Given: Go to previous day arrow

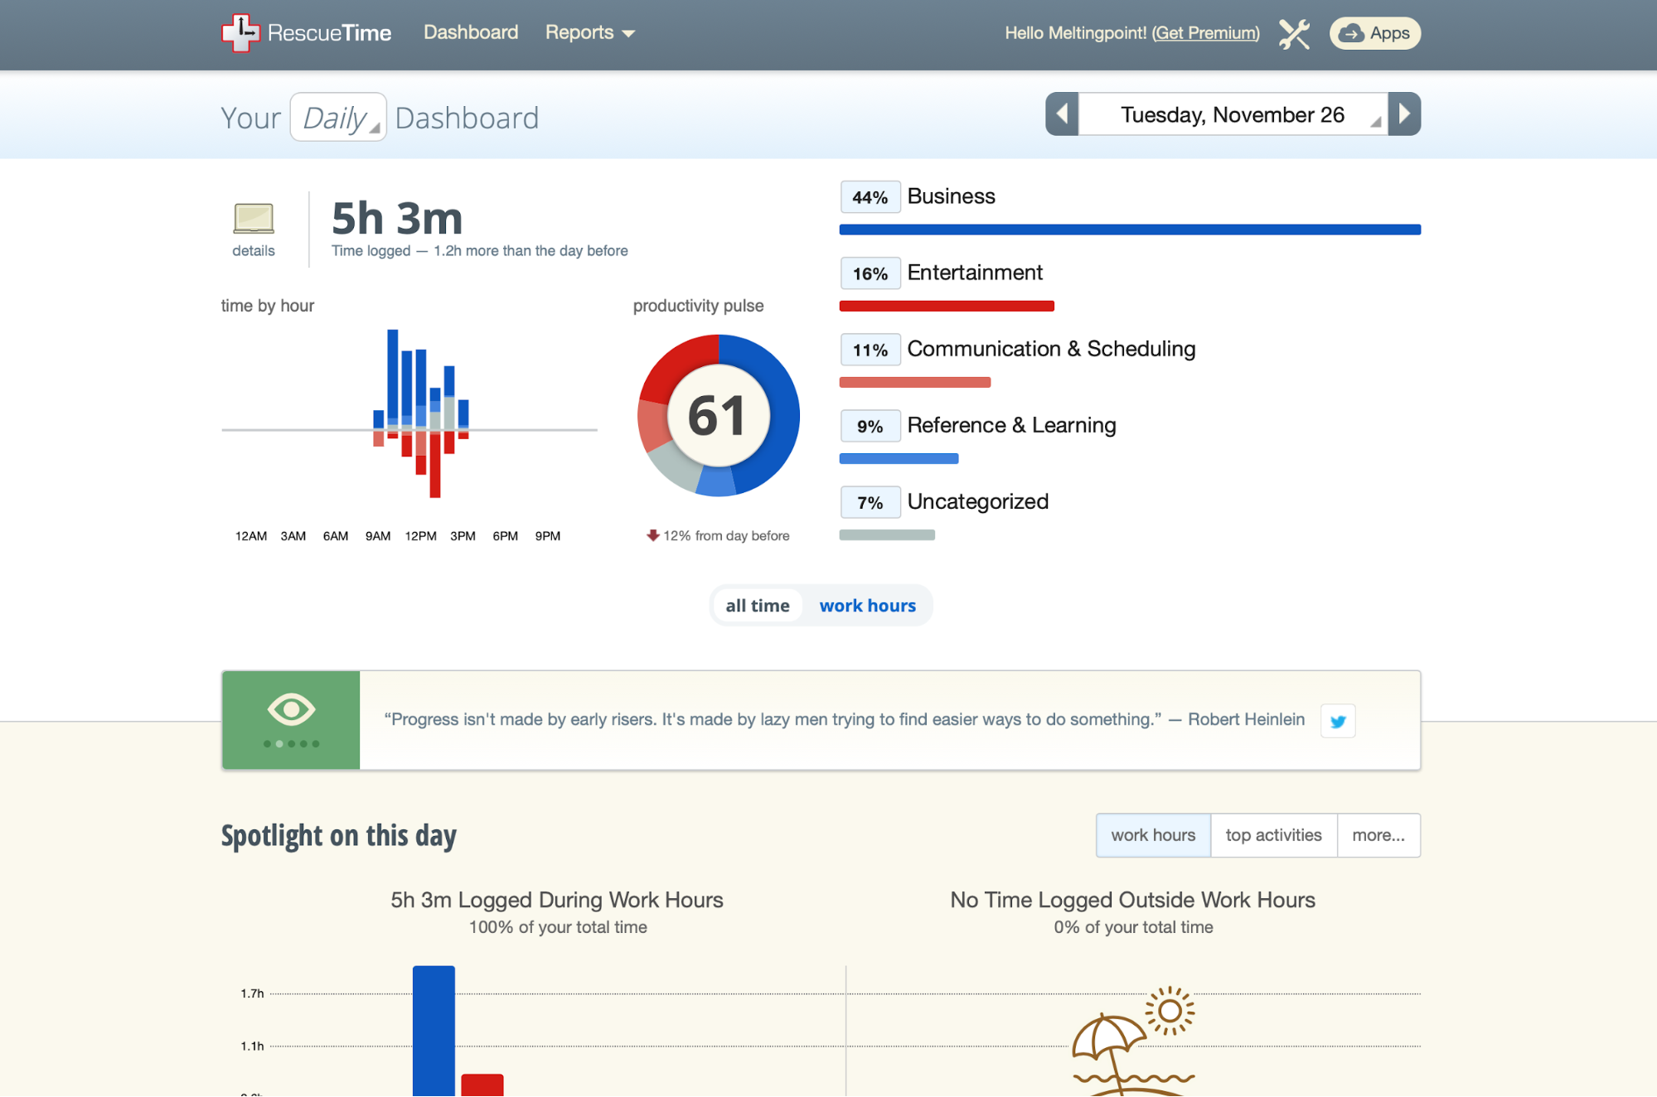Looking at the screenshot, I should 1062,114.
